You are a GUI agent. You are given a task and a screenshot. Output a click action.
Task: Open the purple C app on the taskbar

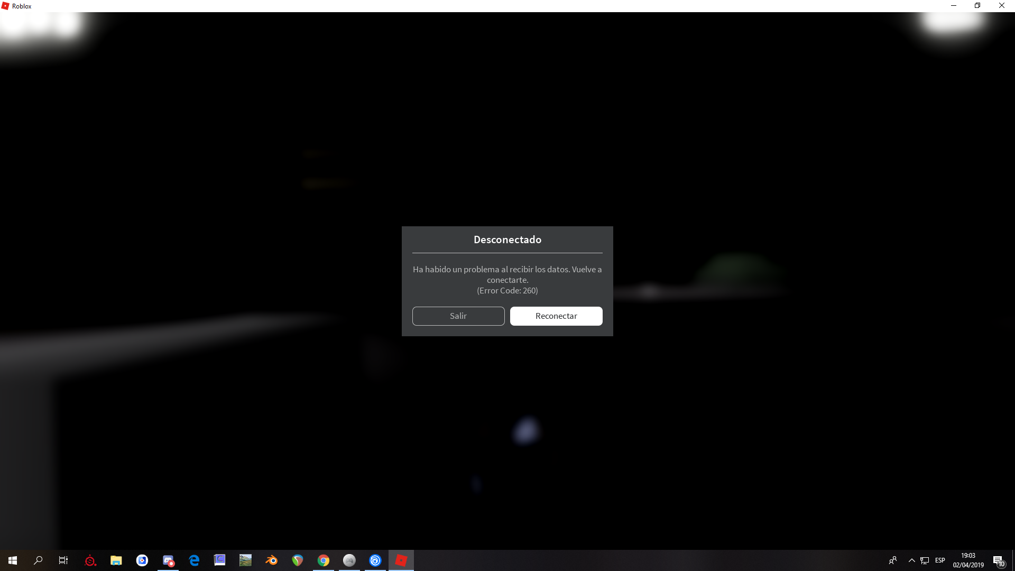[x=219, y=560]
